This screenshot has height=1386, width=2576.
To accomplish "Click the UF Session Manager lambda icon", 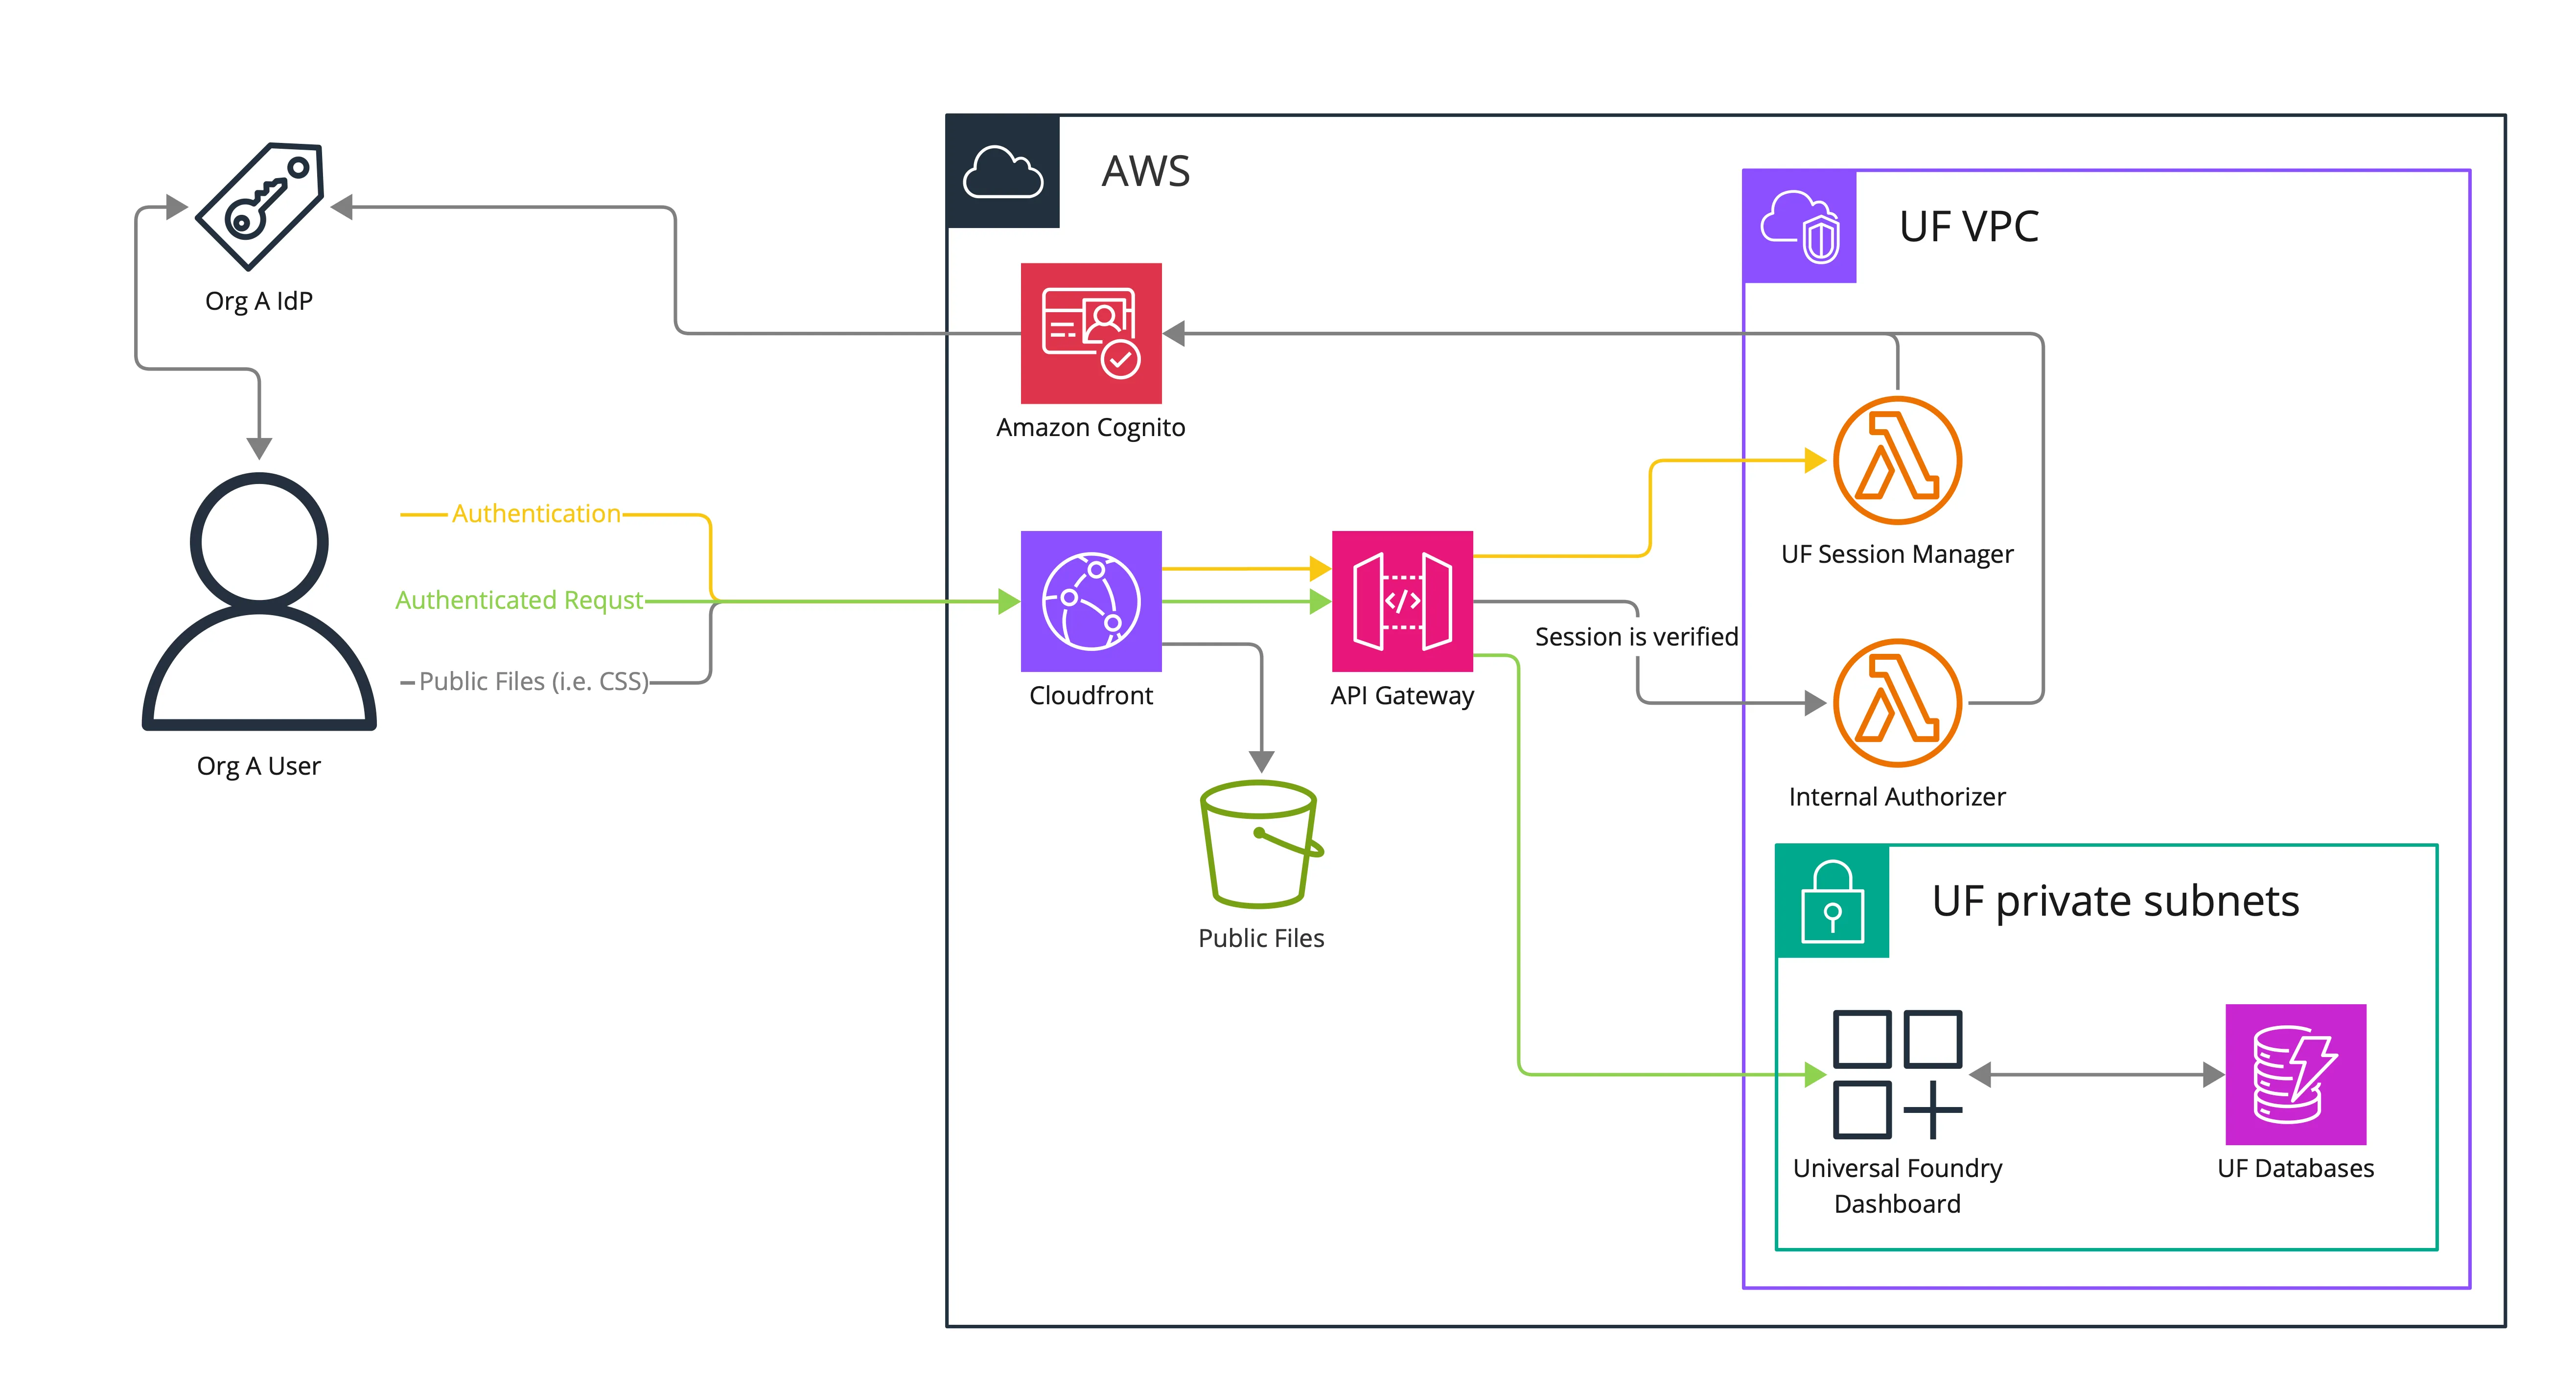I will [1897, 460].
